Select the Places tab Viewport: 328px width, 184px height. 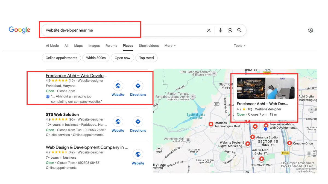[x=128, y=46]
